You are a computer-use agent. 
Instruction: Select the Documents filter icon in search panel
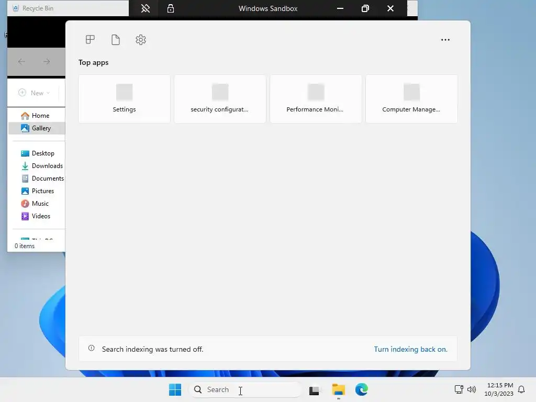click(x=116, y=40)
